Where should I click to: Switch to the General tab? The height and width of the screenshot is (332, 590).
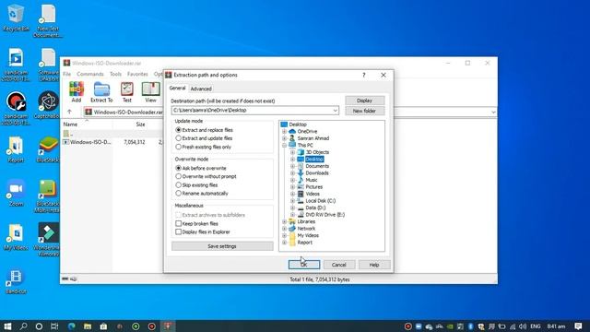point(177,89)
